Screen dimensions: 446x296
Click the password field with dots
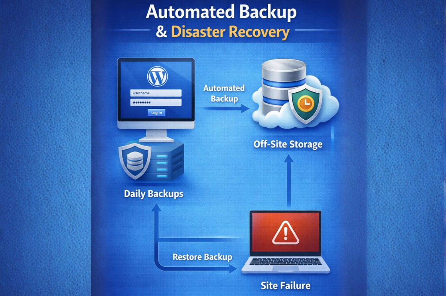pyautogui.click(x=156, y=102)
